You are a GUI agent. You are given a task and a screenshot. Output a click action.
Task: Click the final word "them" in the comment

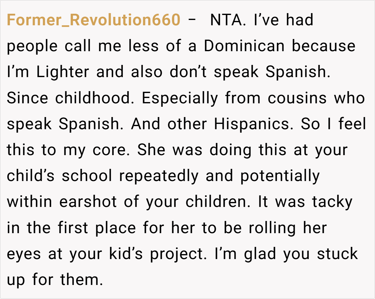(x=81, y=280)
